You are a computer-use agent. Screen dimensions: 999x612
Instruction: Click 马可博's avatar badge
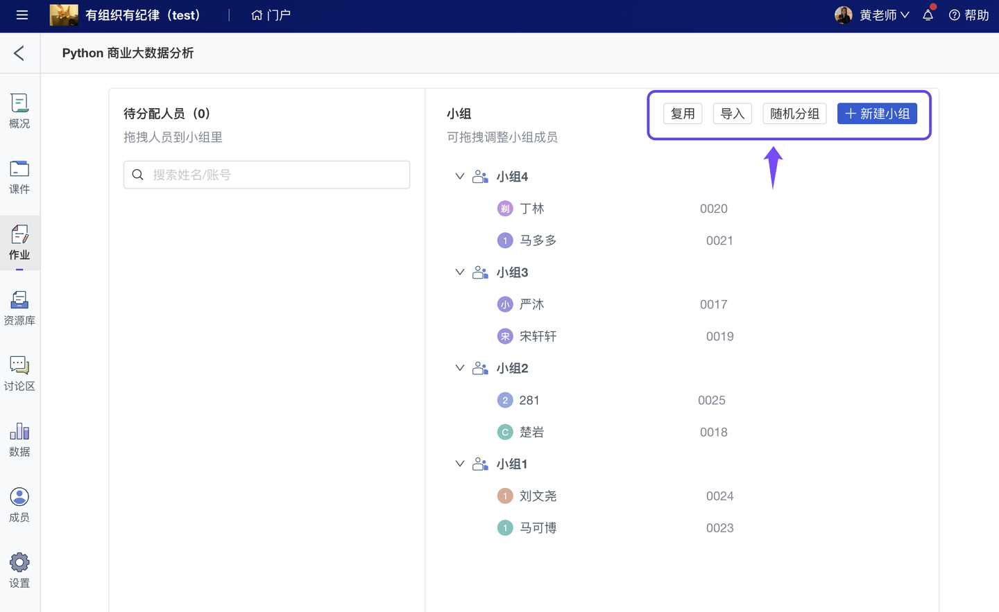505,527
